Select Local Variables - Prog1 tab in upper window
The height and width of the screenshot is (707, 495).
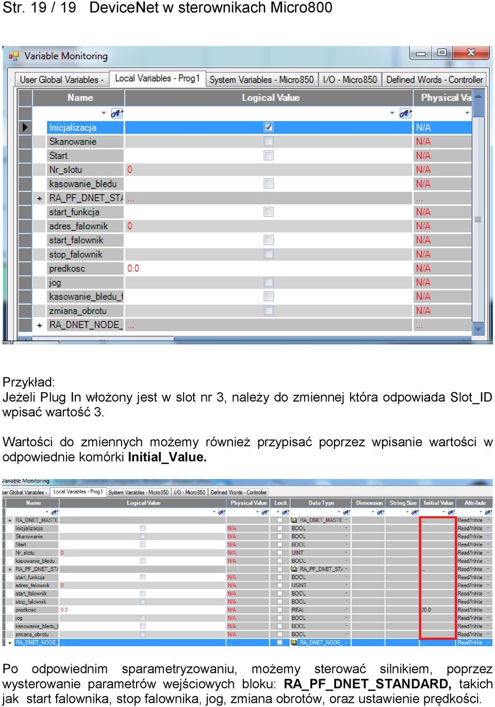157,78
